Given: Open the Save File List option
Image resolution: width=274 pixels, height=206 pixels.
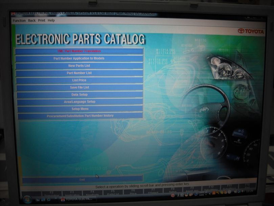Looking at the screenshot, I should pyautogui.click(x=80, y=87).
